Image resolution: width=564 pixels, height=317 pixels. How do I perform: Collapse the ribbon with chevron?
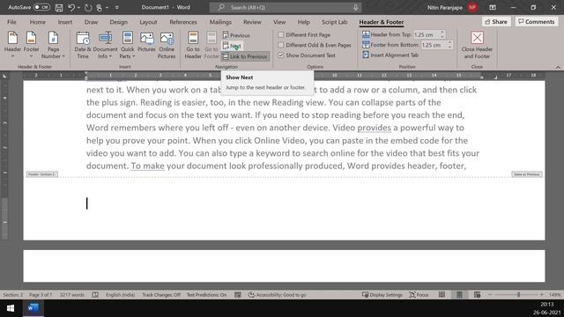[x=558, y=67]
